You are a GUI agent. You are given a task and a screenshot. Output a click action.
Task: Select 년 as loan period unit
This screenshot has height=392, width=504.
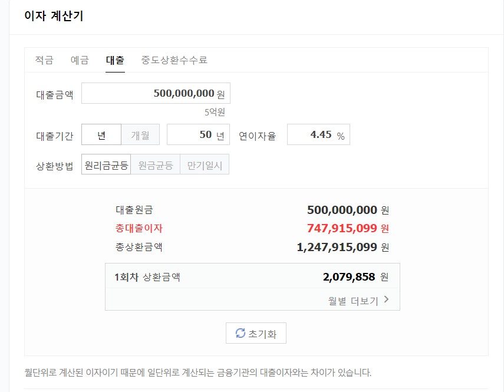[101, 134]
